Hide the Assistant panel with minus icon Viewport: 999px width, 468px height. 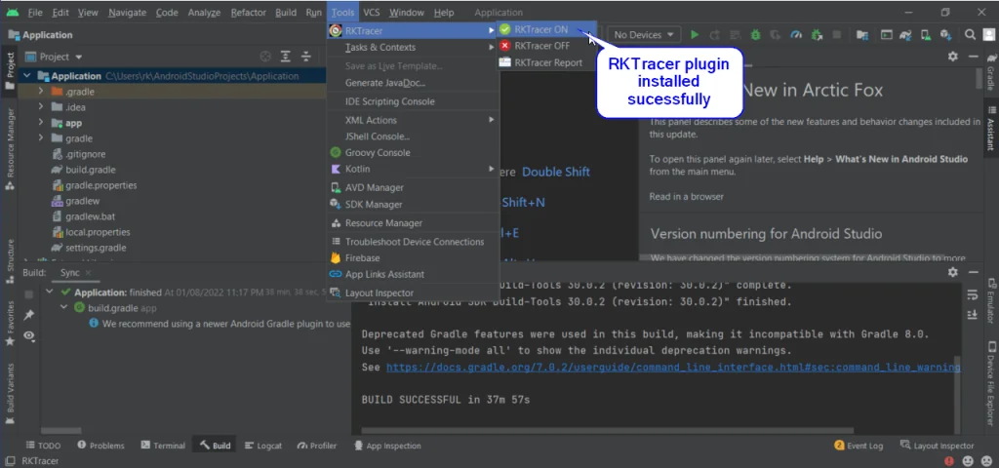coord(973,57)
